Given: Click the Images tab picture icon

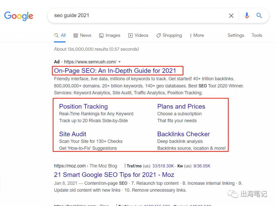Looking at the screenshot, I should point(101,36).
